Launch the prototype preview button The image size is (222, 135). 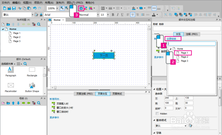[81, 8]
